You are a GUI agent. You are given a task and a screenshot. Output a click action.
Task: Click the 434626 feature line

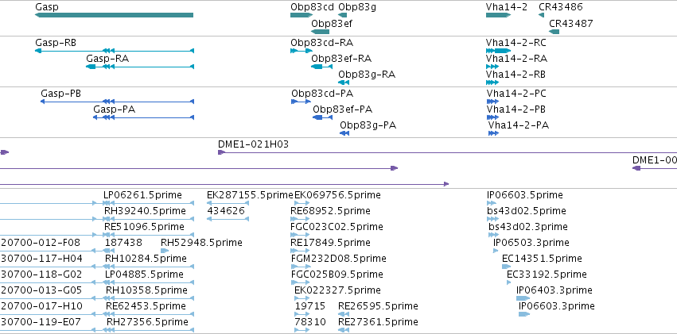(x=228, y=219)
